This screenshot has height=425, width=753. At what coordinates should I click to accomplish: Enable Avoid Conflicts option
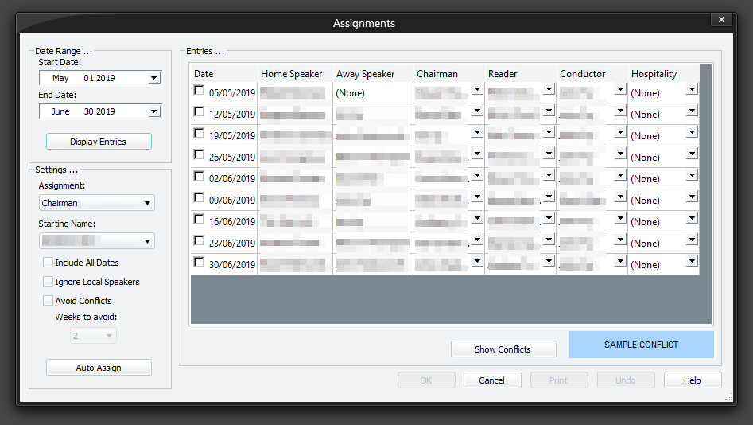48,301
